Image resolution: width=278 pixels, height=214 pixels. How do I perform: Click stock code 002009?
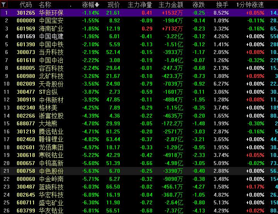pos(26,84)
